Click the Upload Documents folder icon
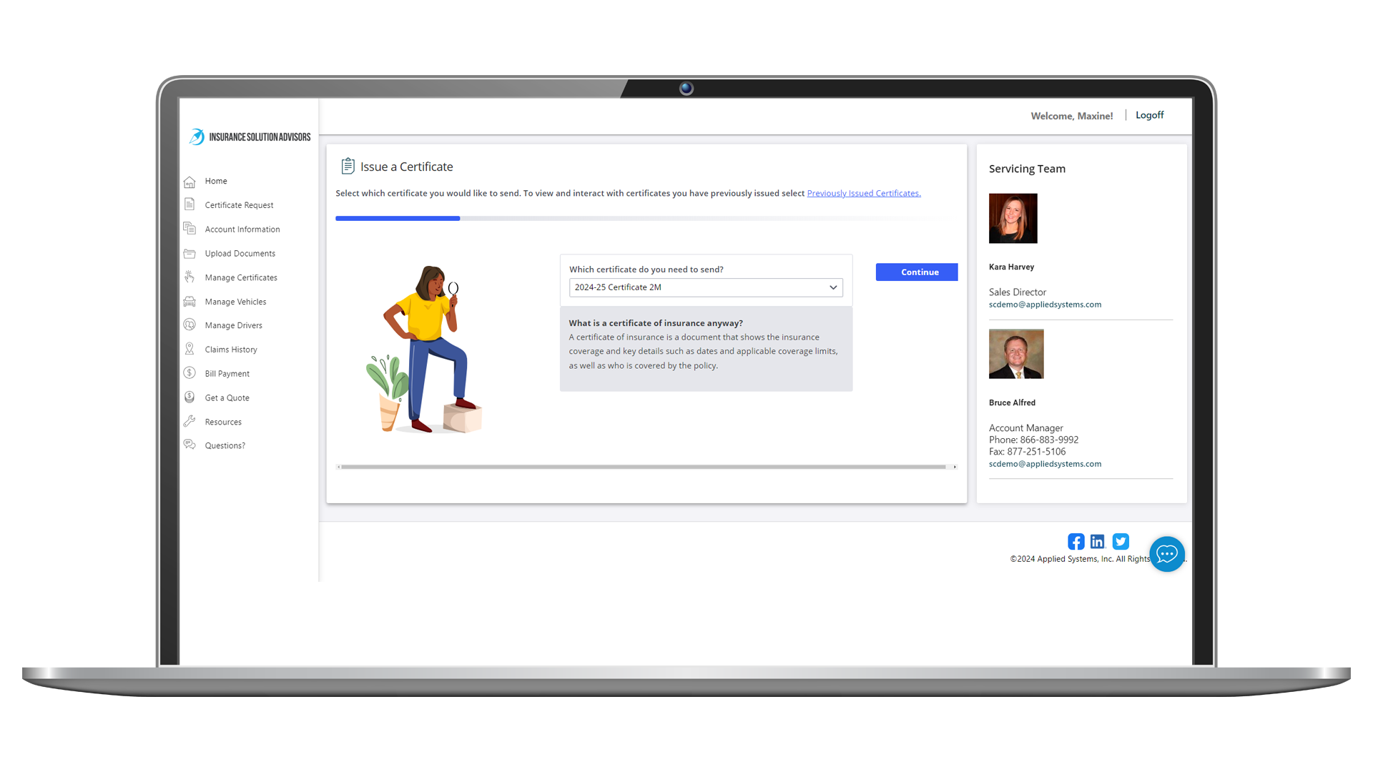 190,254
